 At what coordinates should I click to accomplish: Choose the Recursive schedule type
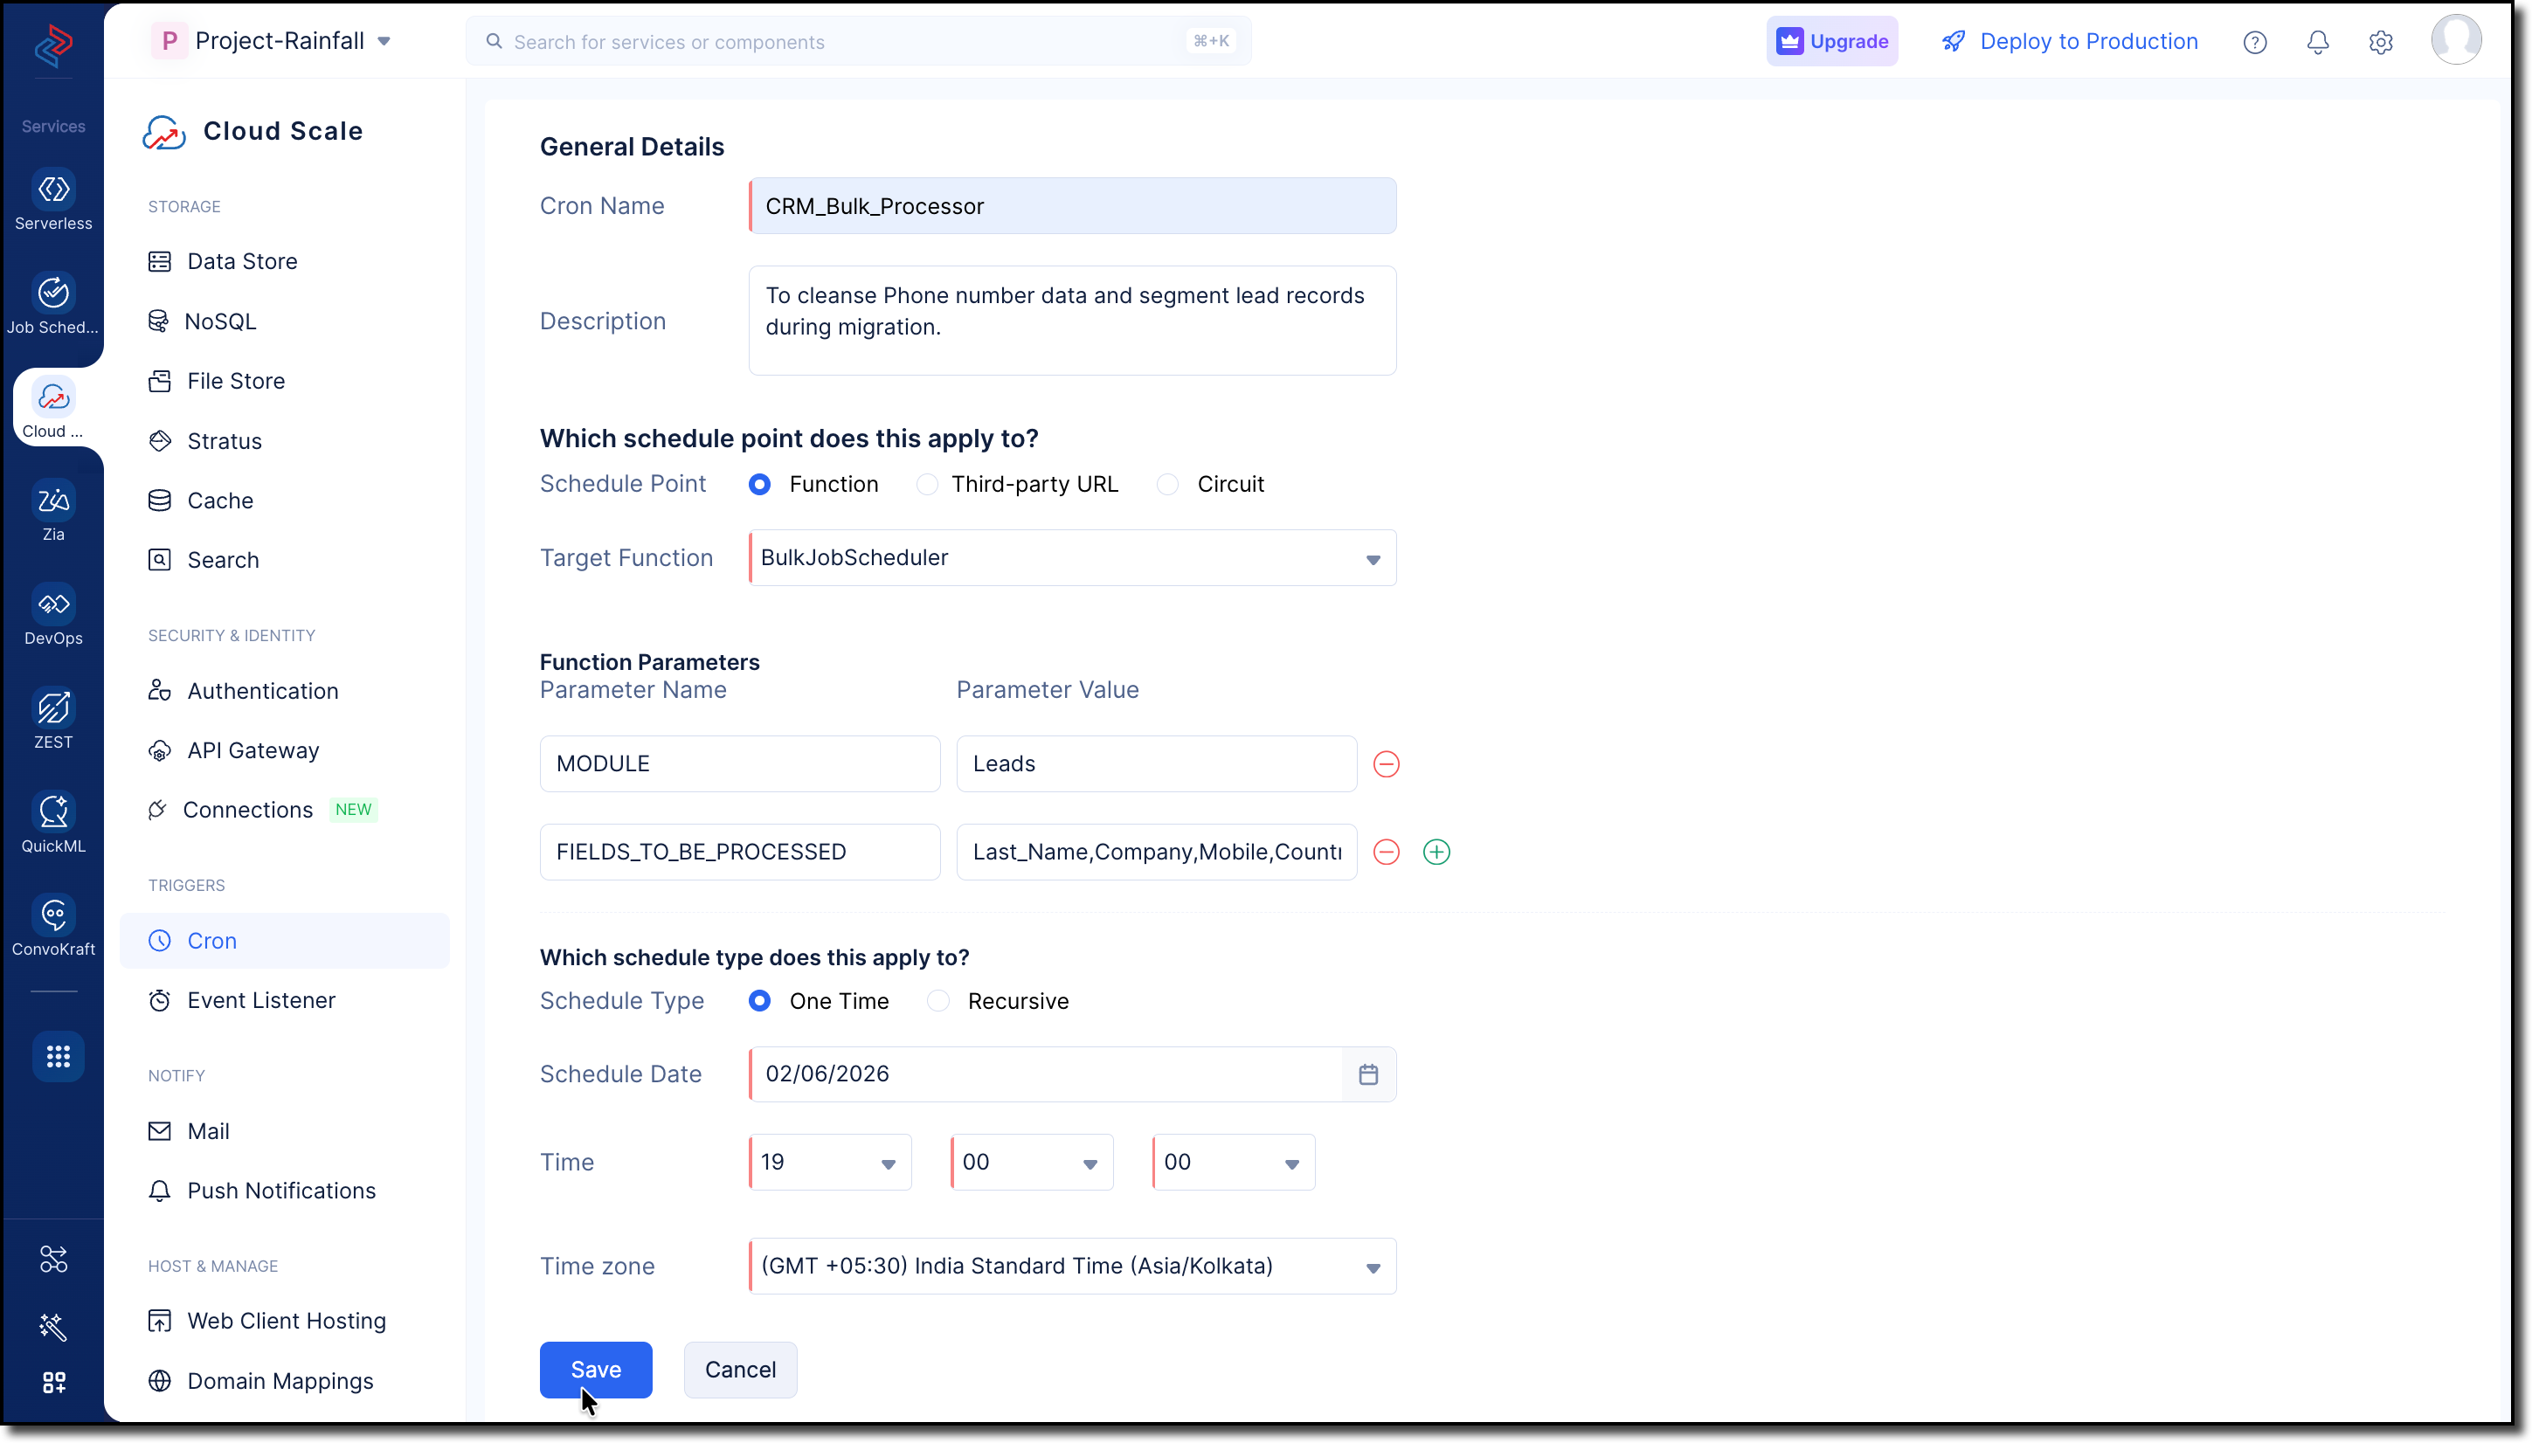pos(937,1001)
